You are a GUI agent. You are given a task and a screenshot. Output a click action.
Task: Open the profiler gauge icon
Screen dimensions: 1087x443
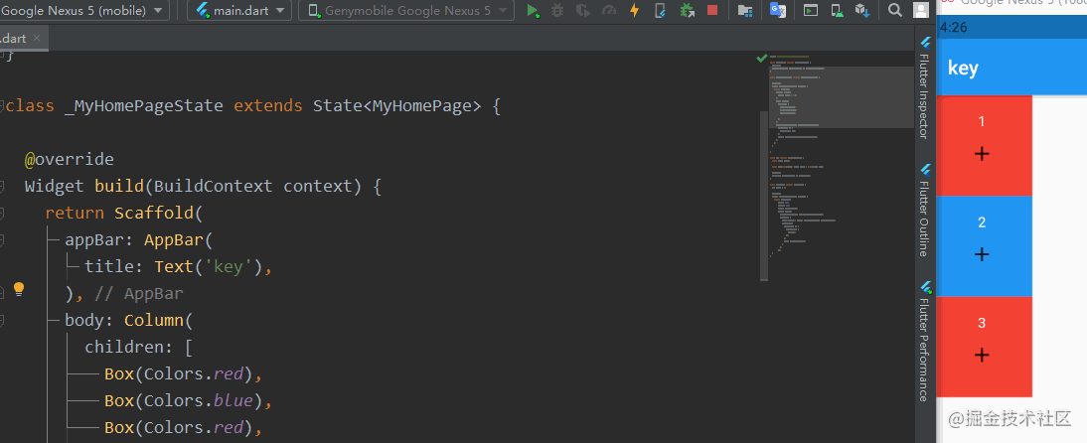click(609, 10)
